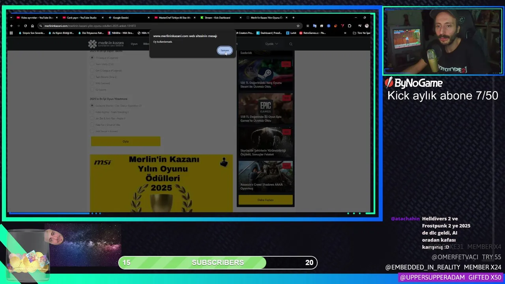Open the Epic Games free games article
Viewport: 505px width, 284px height.
coord(266,108)
